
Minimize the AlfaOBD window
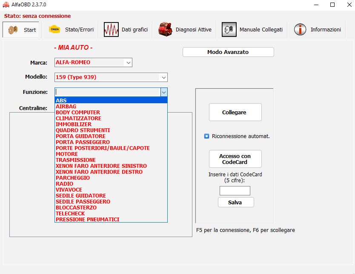coord(316,5)
